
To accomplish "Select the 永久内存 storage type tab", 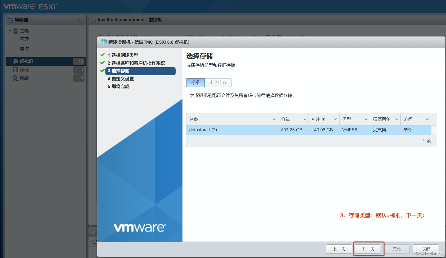I will [218, 82].
